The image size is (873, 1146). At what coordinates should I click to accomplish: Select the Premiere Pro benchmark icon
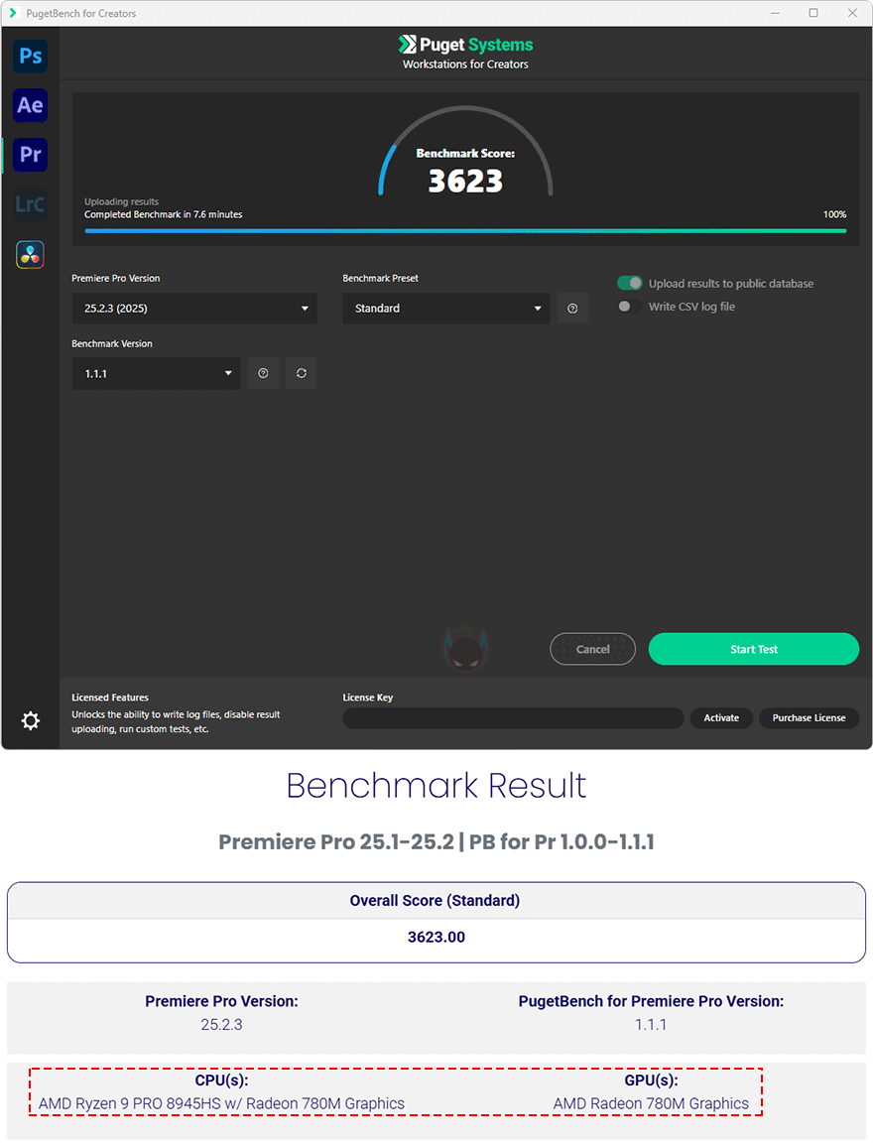[x=30, y=154]
